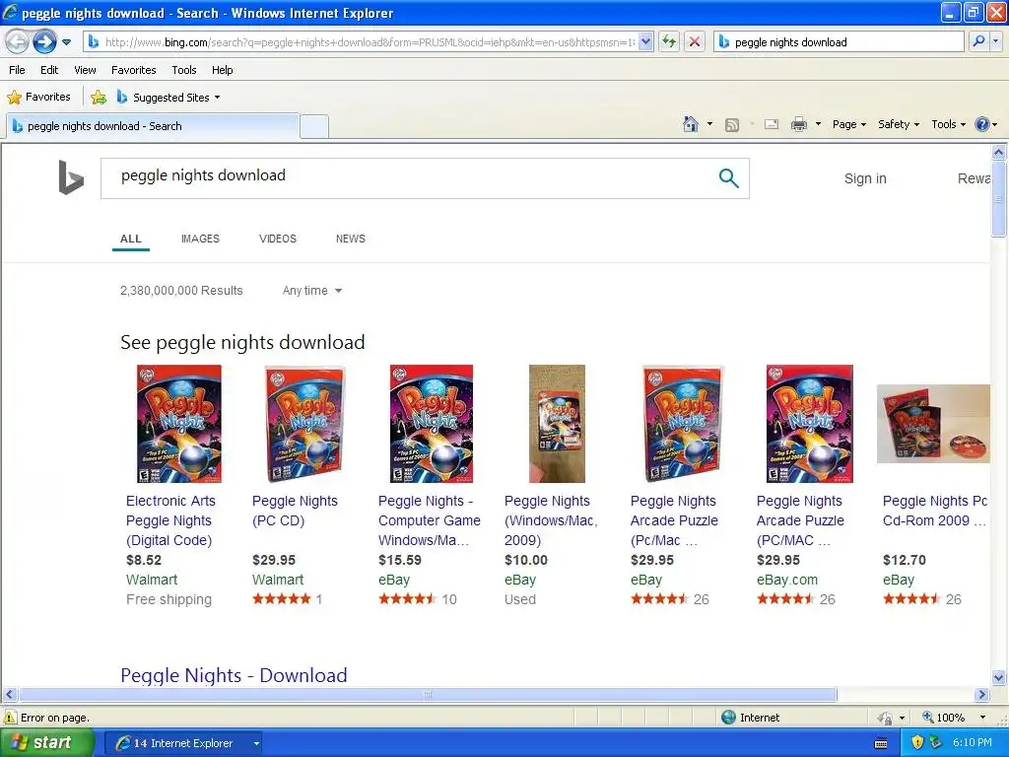Click the address bar URL field
Image resolution: width=1009 pixels, height=757 pixels.
coord(370,41)
